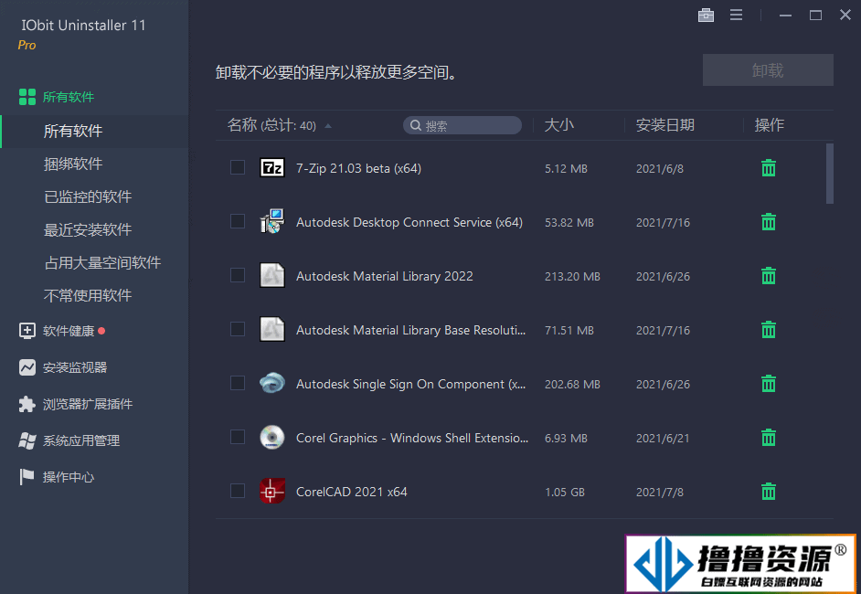Click the 搜索 search input field
861x594 pixels.
(x=462, y=125)
